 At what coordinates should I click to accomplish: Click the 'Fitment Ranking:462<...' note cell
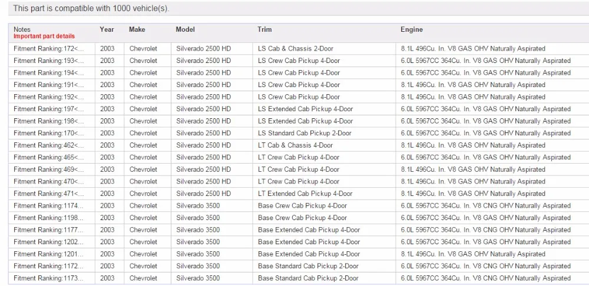tap(52, 145)
